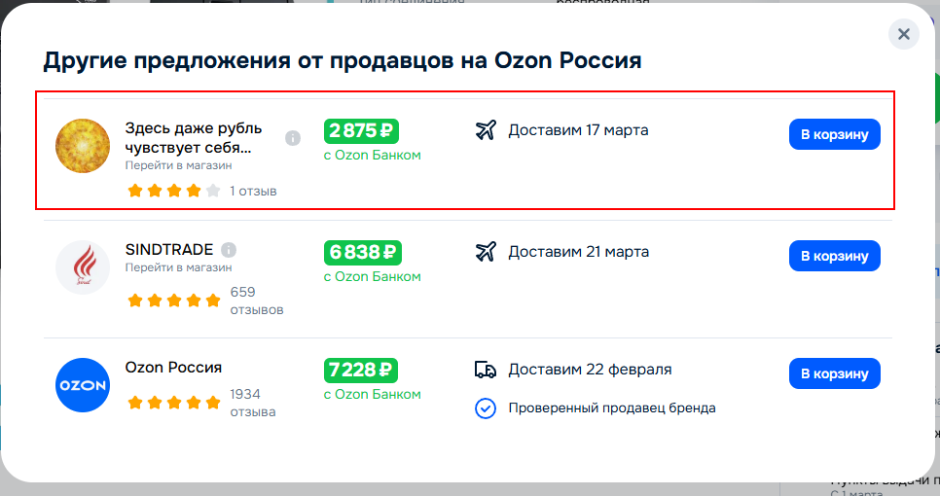Click SINDTRADE's five-star rating

[x=174, y=301]
